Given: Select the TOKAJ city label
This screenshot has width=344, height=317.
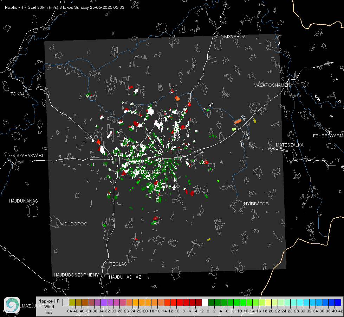Looking at the screenshot, I should (17, 94).
